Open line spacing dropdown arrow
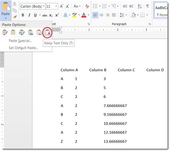The width and height of the screenshot is (171, 152). 126,15
